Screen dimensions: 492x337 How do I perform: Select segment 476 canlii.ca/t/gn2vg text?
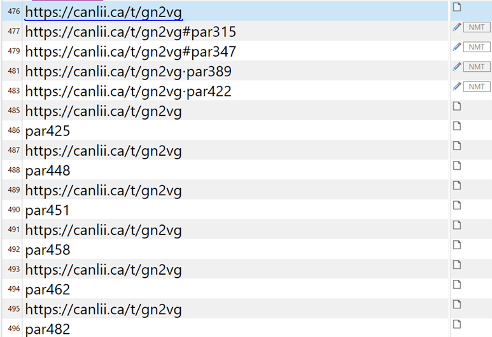click(104, 13)
